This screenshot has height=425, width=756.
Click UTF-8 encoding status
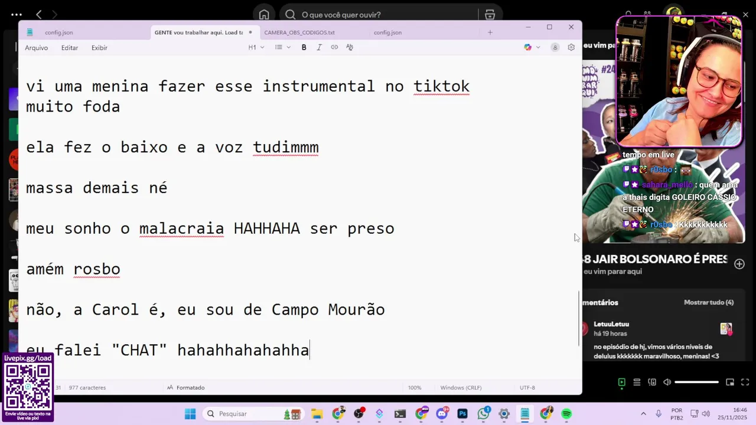(527, 388)
